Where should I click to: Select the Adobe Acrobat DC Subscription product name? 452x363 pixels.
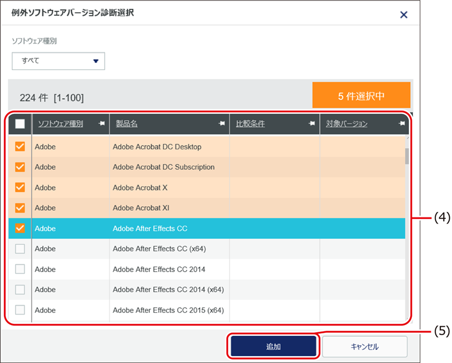pos(164,167)
